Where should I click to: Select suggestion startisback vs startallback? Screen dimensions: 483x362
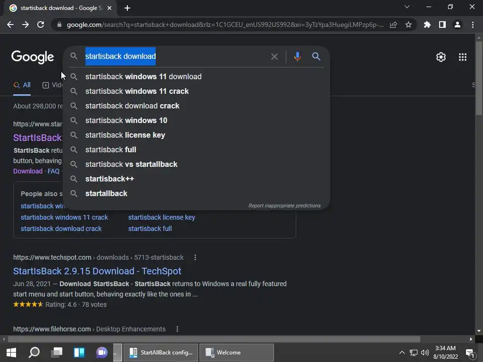pos(196,165)
